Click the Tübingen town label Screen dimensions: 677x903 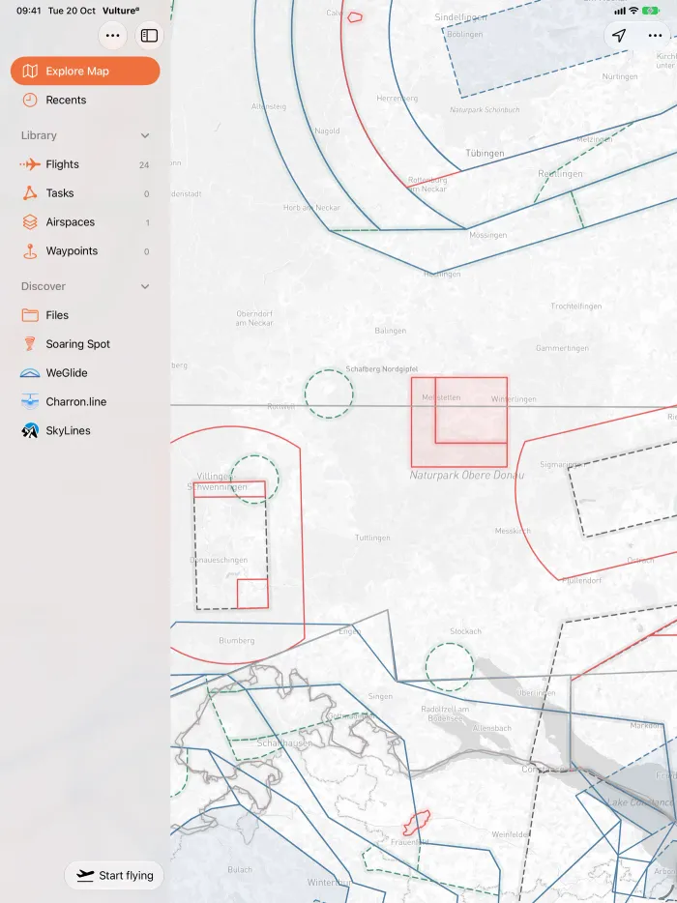pyautogui.click(x=485, y=153)
